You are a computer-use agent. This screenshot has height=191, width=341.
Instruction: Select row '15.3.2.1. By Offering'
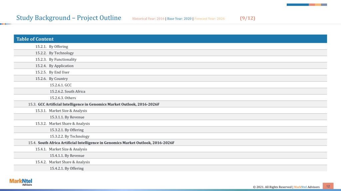pos(170,130)
